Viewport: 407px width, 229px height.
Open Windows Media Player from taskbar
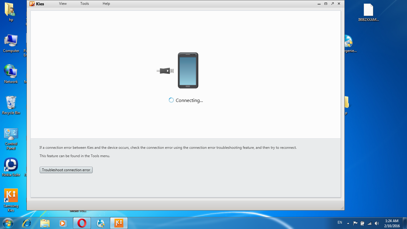(63, 223)
